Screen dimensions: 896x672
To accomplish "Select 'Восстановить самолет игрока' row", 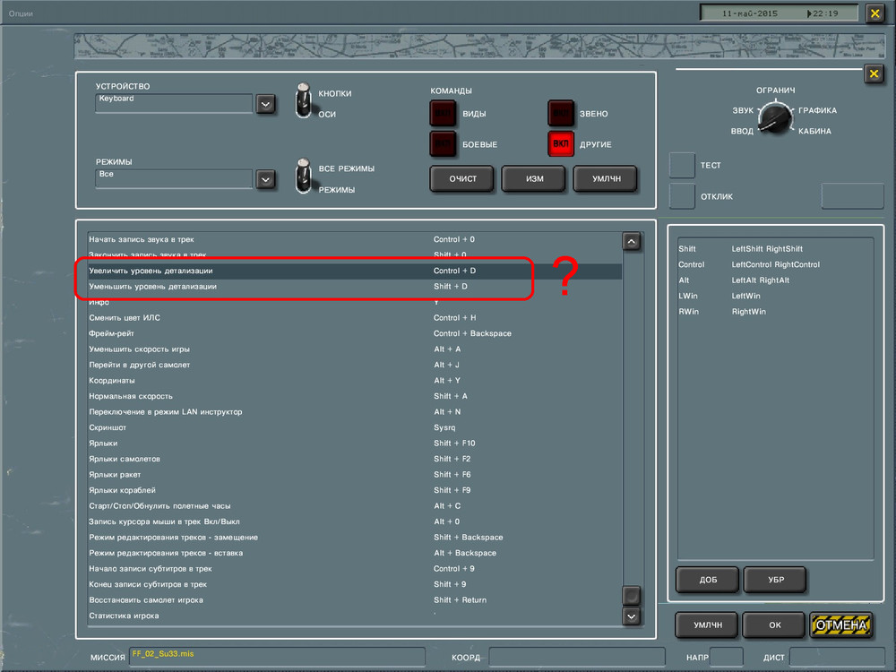I will [x=354, y=600].
